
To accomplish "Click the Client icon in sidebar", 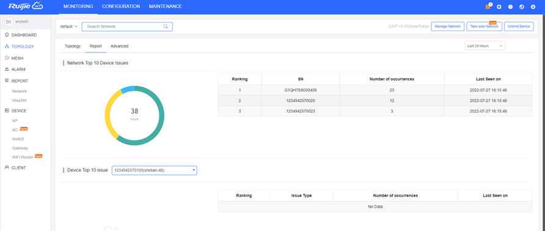I will point(7,167).
